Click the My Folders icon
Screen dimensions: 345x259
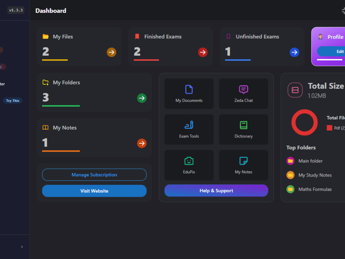[46, 83]
